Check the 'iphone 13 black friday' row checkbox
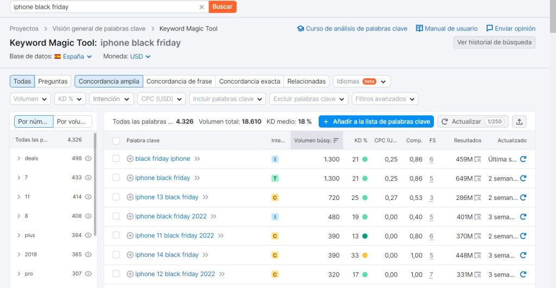The width and height of the screenshot is (556, 288). tap(116, 197)
